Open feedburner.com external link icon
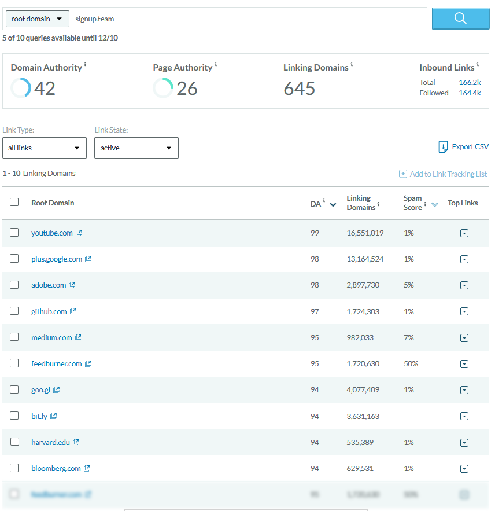495x511 pixels. pos(88,363)
